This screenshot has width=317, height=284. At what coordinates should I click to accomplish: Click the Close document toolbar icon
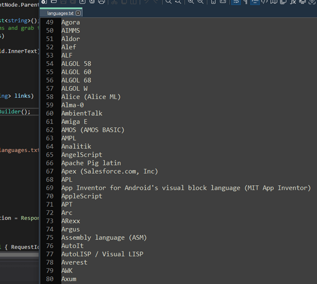82,2
